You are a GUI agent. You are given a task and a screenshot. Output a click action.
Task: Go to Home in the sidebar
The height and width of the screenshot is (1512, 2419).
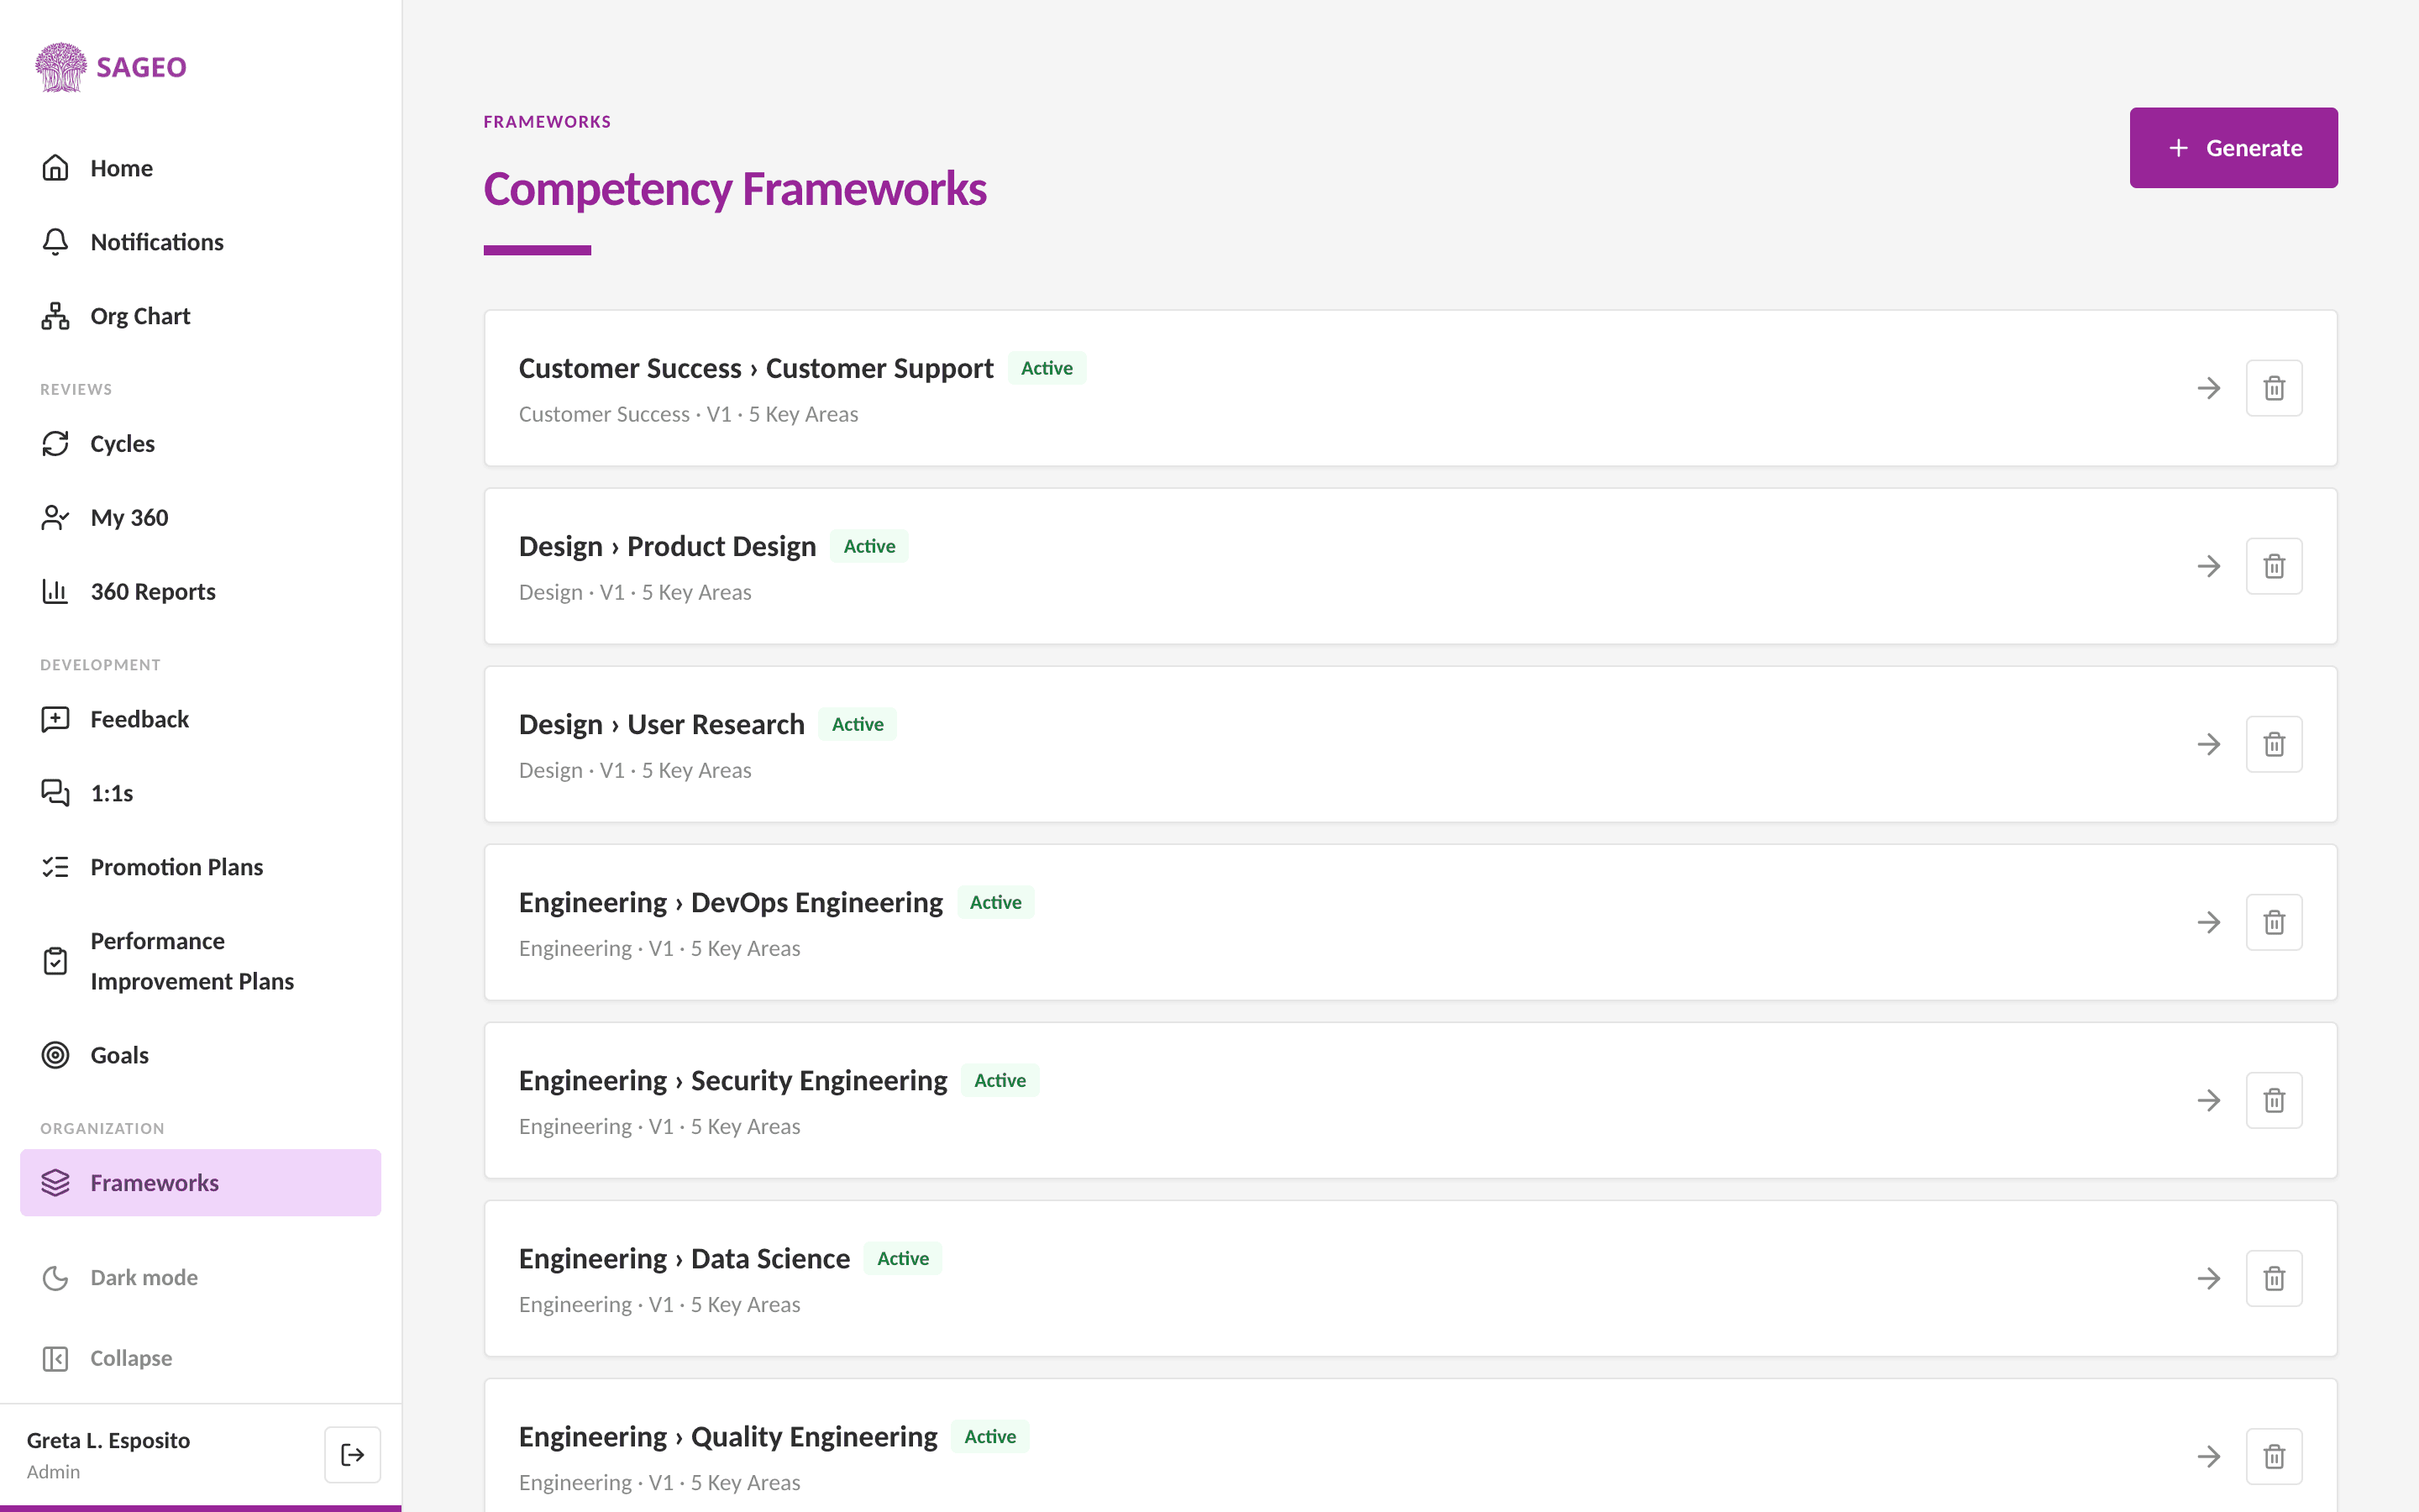[x=200, y=168]
